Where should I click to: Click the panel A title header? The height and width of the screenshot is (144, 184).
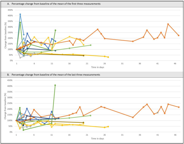[92, 4]
